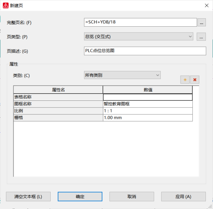Close the 新建页 dialog window

tap(207, 6)
